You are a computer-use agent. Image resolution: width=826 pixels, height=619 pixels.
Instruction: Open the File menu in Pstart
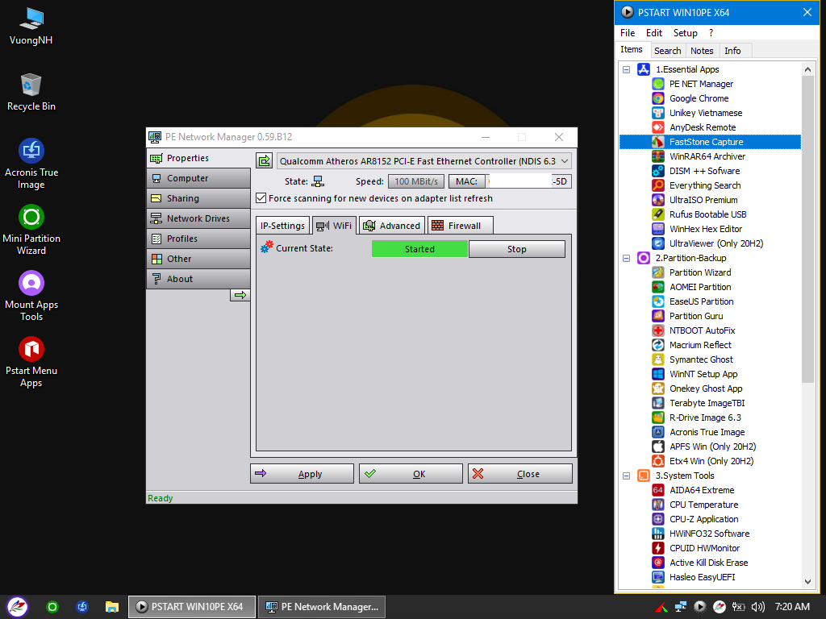coord(628,33)
